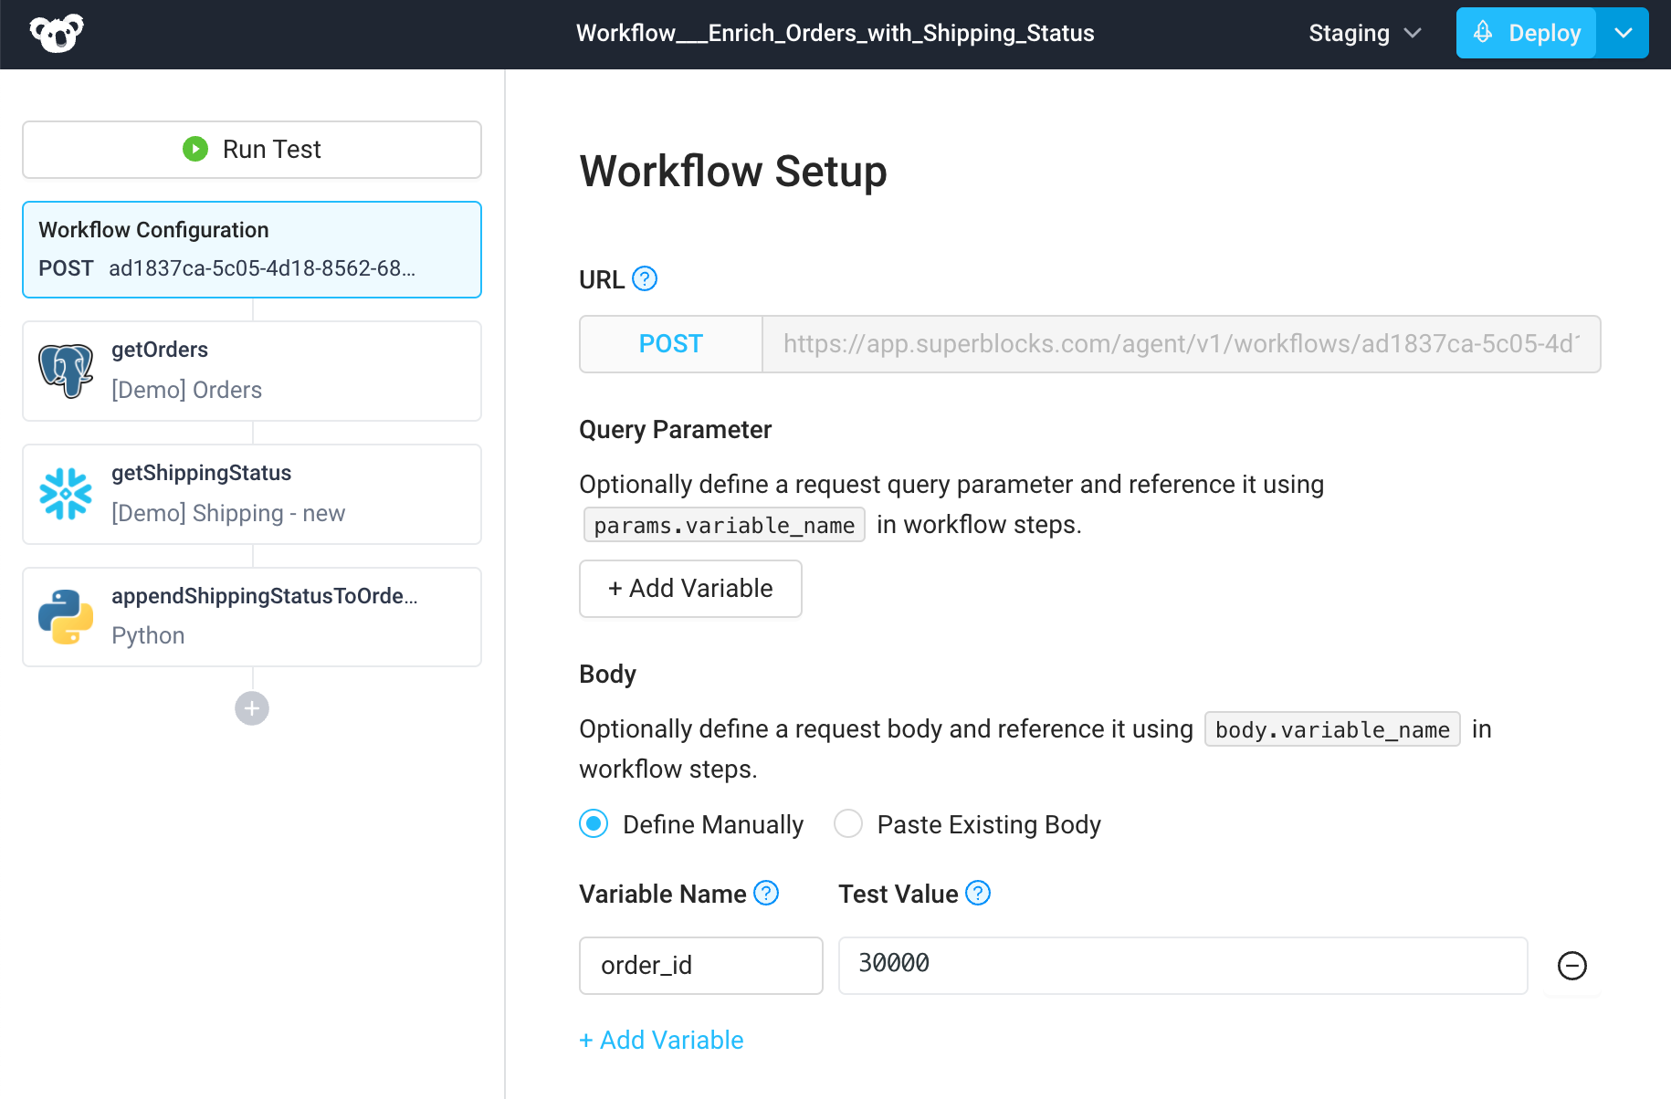The height and width of the screenshot is (1099, 1671).
Task: Open the Workflow Configuration step
Action: pyautogui.click(x=251, y=249)
